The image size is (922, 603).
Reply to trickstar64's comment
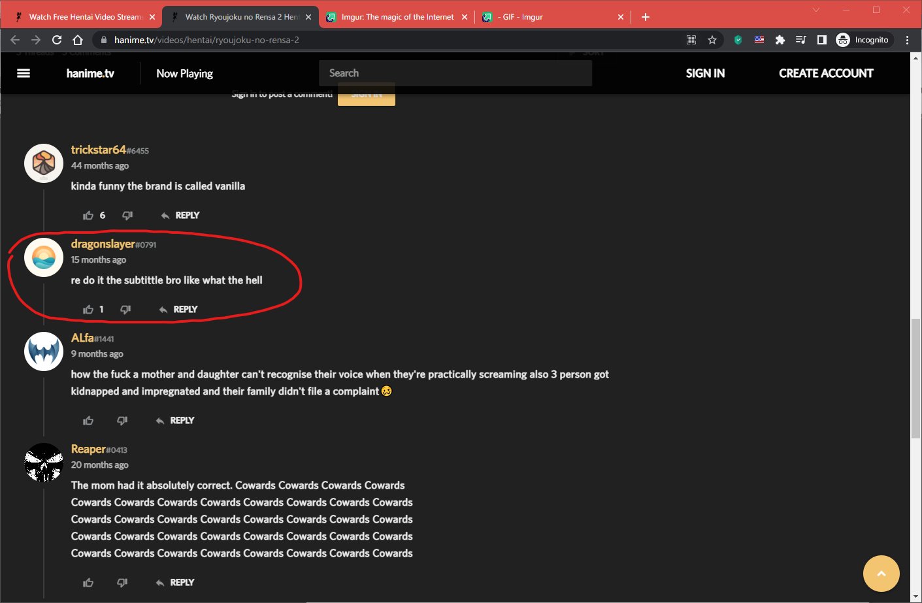coord(180,215)
